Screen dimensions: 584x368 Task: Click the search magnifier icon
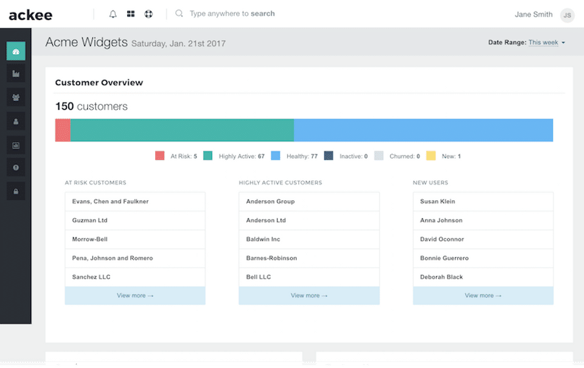179,13
